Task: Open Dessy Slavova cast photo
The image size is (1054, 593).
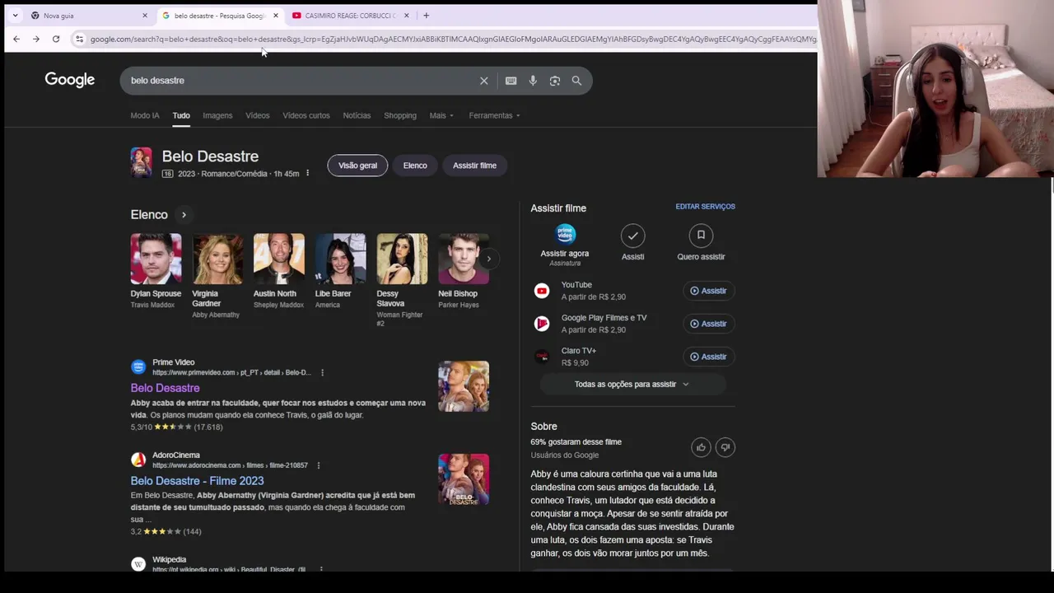Action: [402, 259]
